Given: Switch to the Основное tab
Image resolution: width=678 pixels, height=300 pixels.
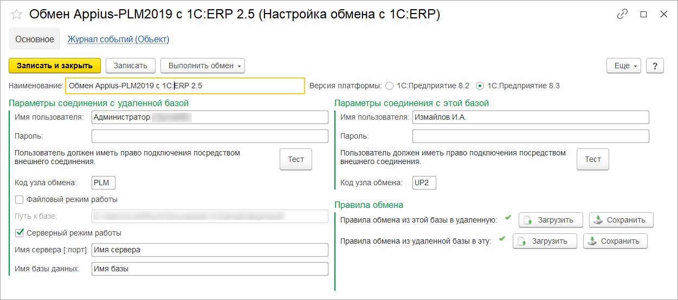Looking at the screenshot, I should coord(35,39).
